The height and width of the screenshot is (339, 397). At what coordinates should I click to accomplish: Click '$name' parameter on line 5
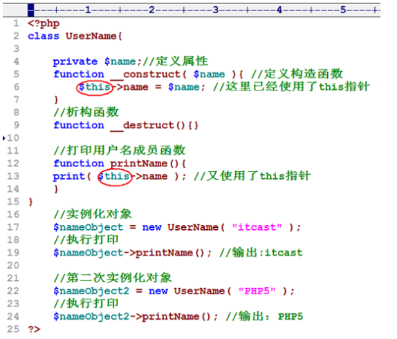click(209, 75)
